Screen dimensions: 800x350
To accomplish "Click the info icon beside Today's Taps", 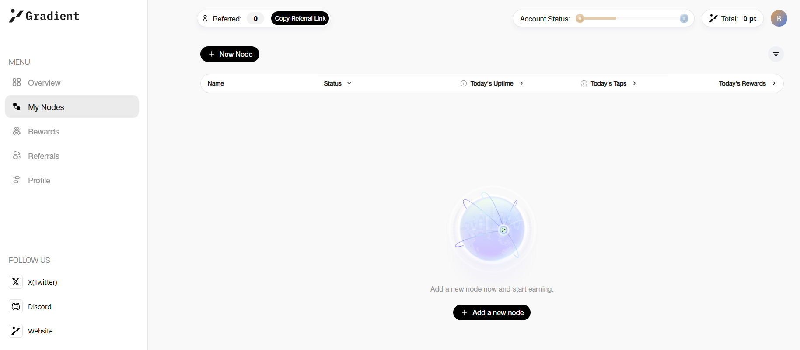I will [x=583, y=83].
